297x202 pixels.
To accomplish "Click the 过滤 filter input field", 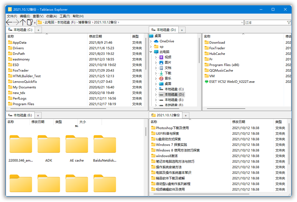I will click(265, 23).
